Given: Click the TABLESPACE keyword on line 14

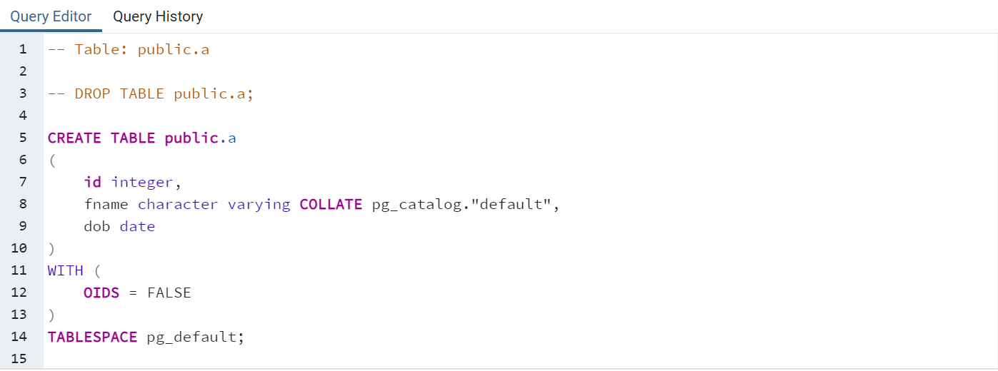Looking at the screenshot, I should (x=92, y=337).
